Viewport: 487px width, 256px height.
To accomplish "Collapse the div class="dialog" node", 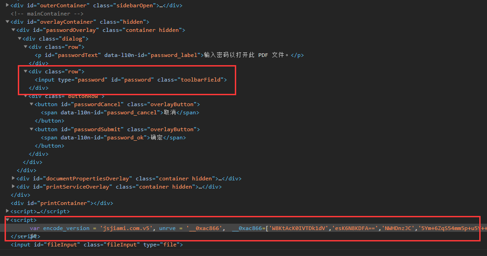I will point(20,38).
